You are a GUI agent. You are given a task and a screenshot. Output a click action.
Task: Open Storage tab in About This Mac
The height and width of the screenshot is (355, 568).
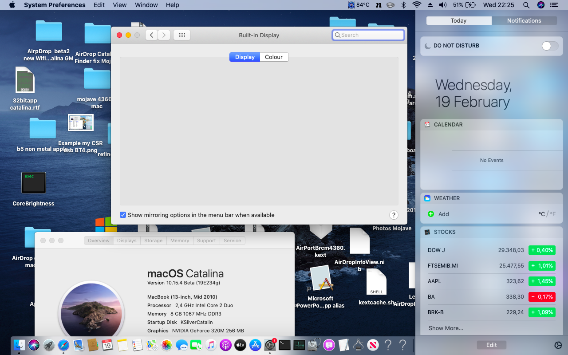click(153, 241)
